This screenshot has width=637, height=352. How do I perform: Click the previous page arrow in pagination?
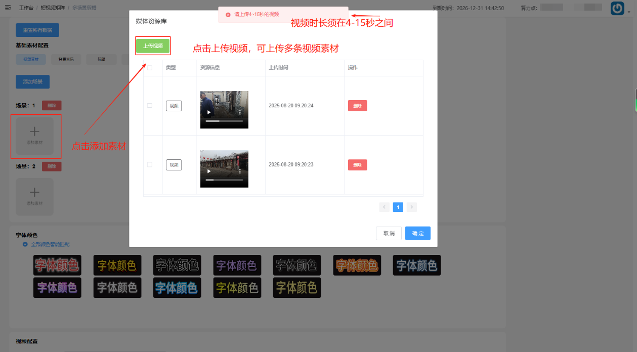[x=385, y=207]
